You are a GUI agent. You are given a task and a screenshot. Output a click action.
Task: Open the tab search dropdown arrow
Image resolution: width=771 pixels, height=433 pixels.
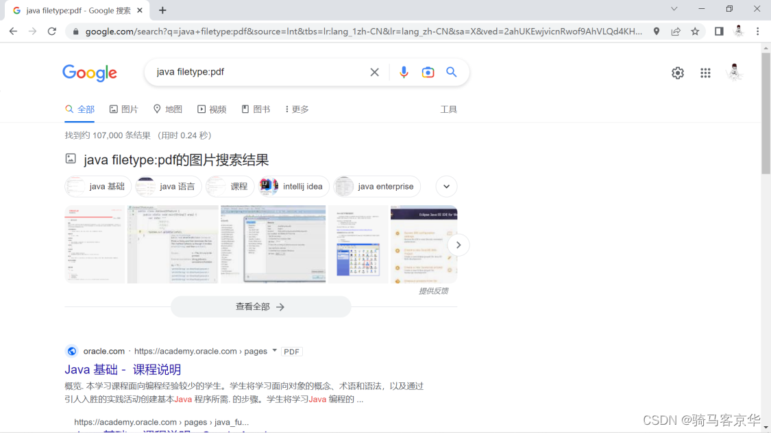click(x=674, y=9)
